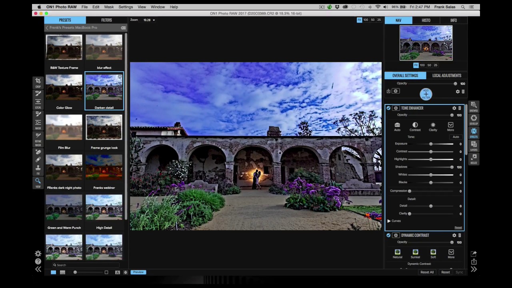Open preferences gear at bottom left
This screenshot has height=288, width=512.
pos(38,254)
